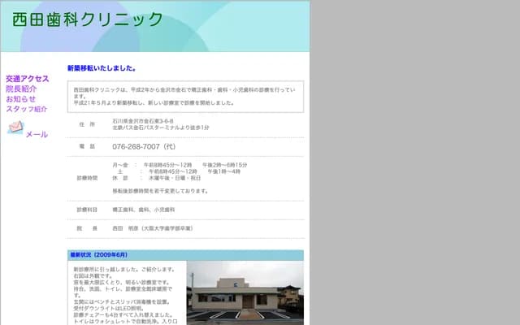This screenshot has width=520, height=325.
Task: Click the 最新状況（2009年6月） section header
Action: [x=185, y=255]
